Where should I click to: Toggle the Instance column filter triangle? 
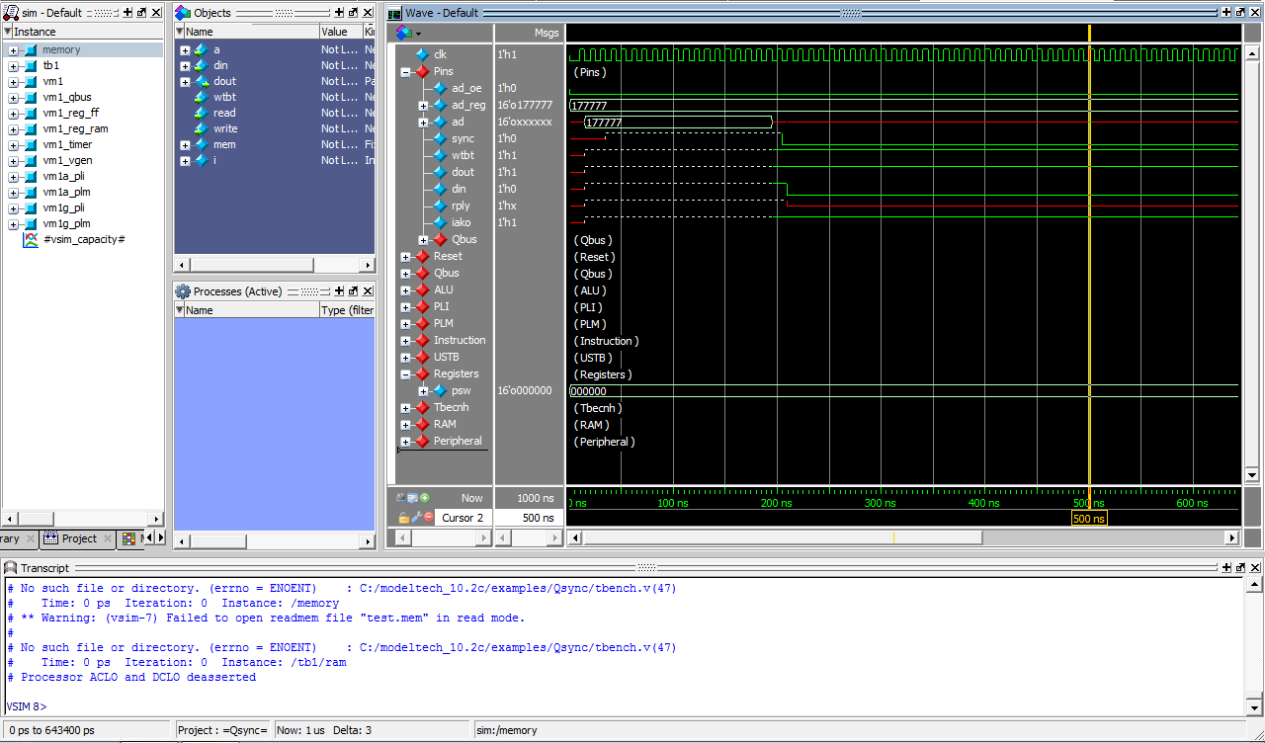tap(8, 32)
